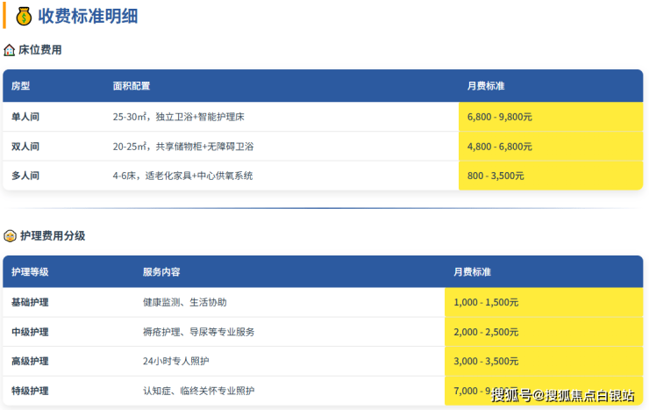Click the house icon next to 床位费用

[10, 50]
